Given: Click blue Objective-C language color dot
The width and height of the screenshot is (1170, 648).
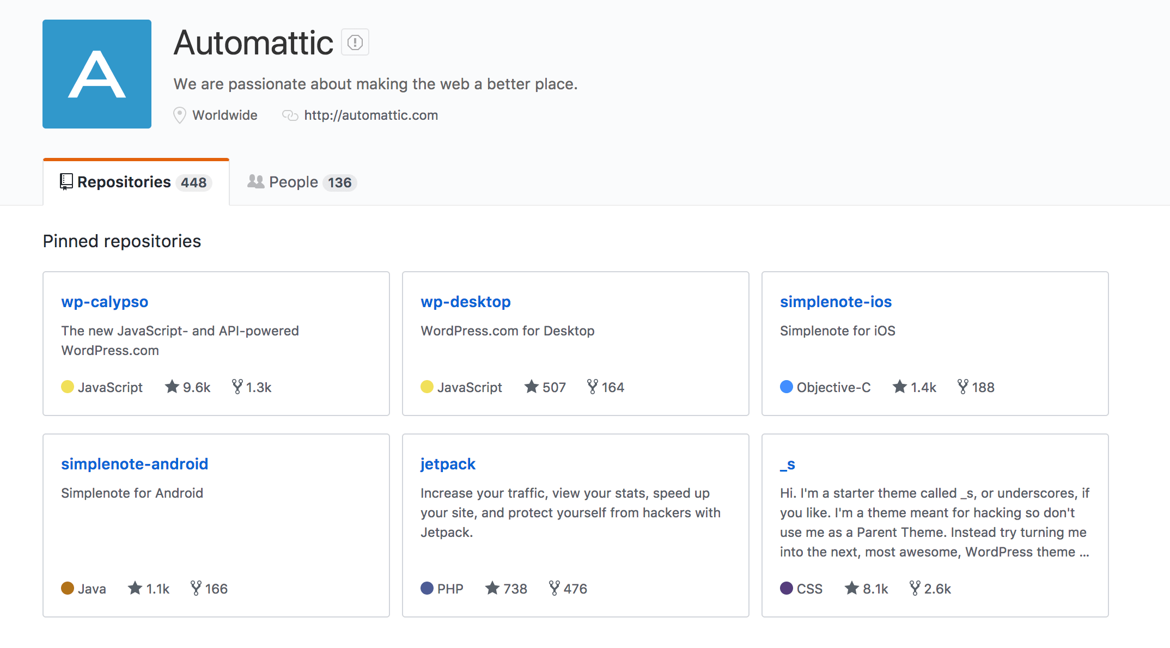Looking at the screenshot, I should click(787, 387).
